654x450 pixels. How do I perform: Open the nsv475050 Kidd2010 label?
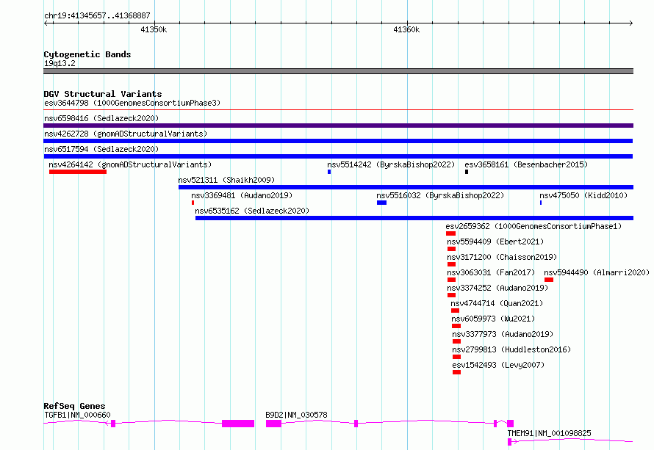583,195
